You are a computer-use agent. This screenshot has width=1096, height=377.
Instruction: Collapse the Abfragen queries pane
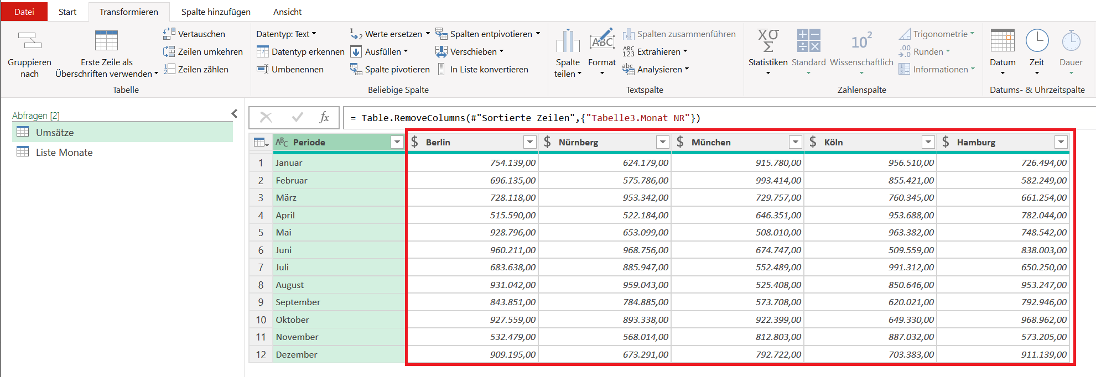pyautogui.click(x=235, y=114)
